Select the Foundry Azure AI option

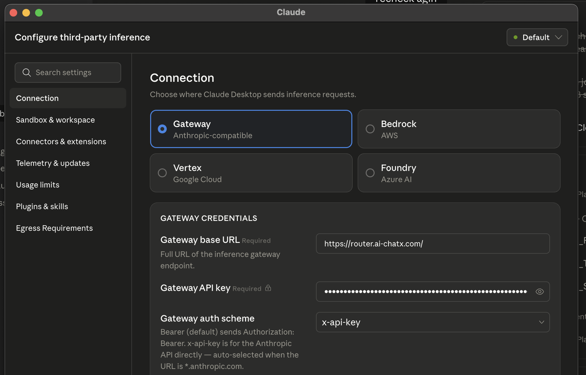pos(459,173)
